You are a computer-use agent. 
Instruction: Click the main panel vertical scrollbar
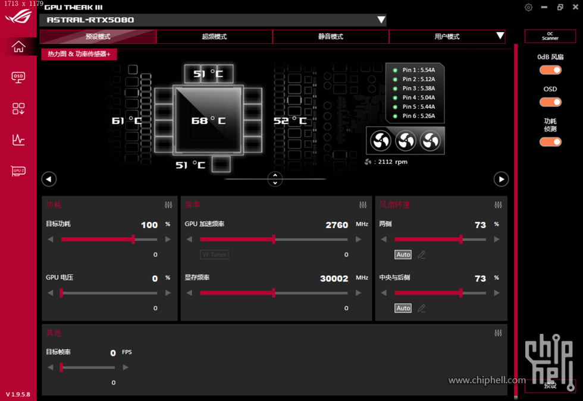point(516,221)
